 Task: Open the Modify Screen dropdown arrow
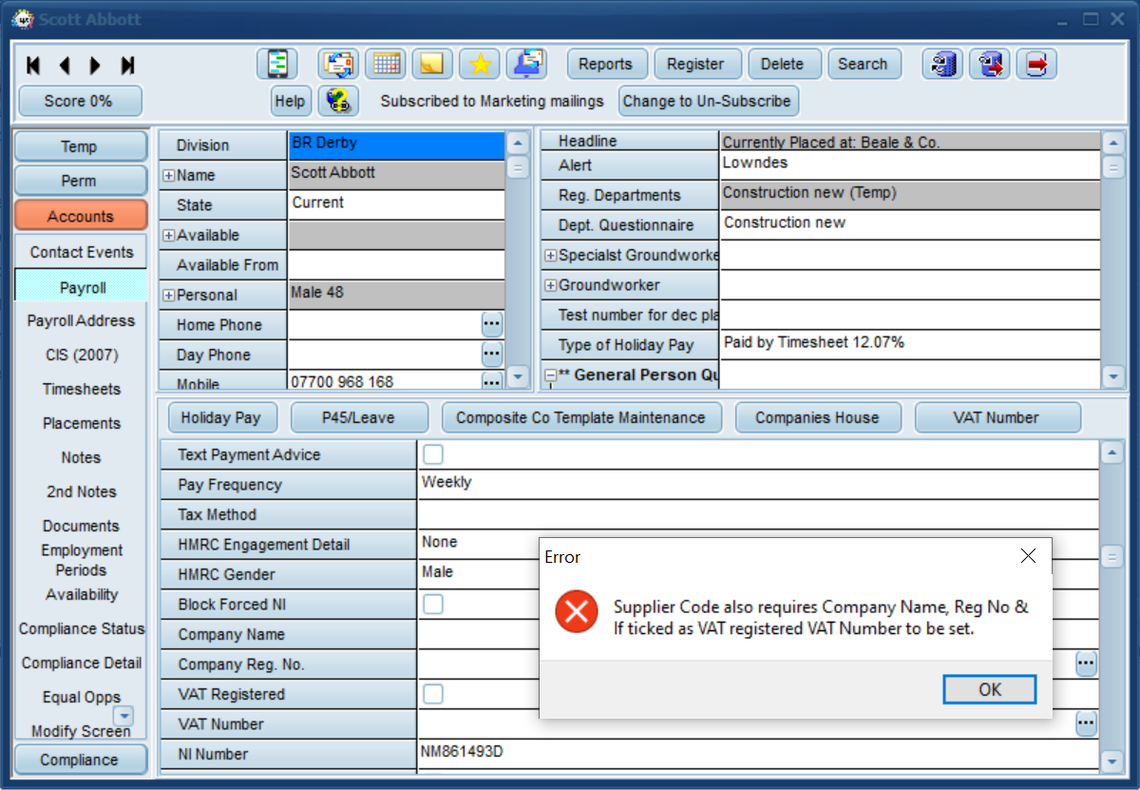coord(123,716)
